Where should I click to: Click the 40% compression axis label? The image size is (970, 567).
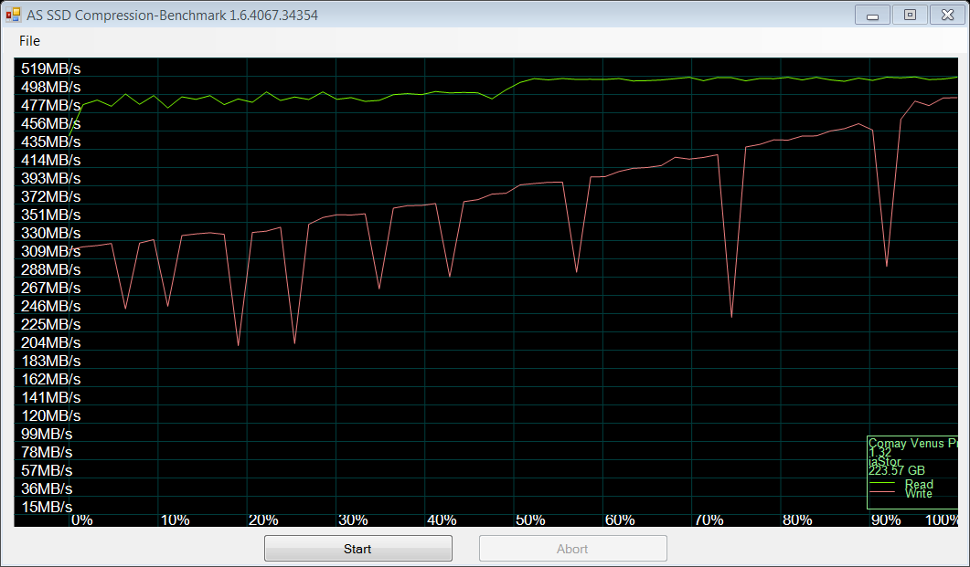tap(442, 520)
